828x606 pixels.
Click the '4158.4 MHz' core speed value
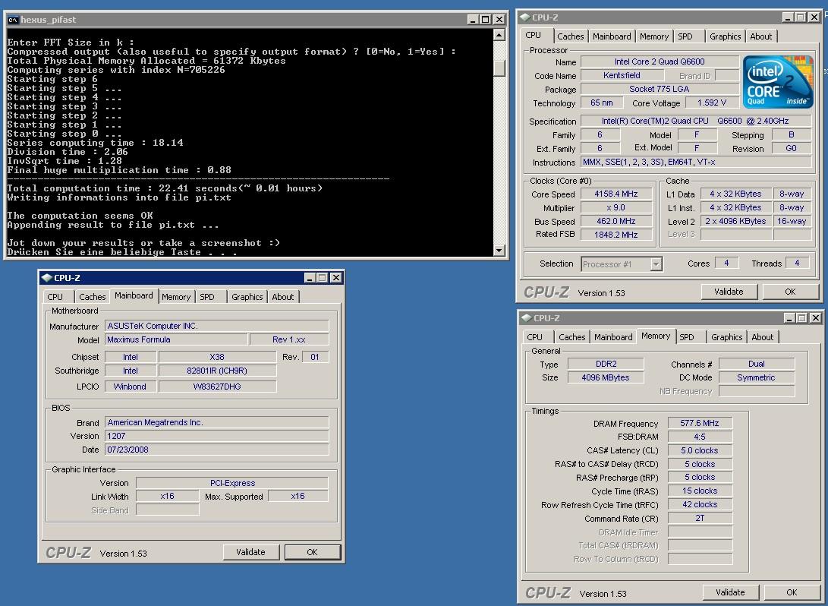click(616, 194)
